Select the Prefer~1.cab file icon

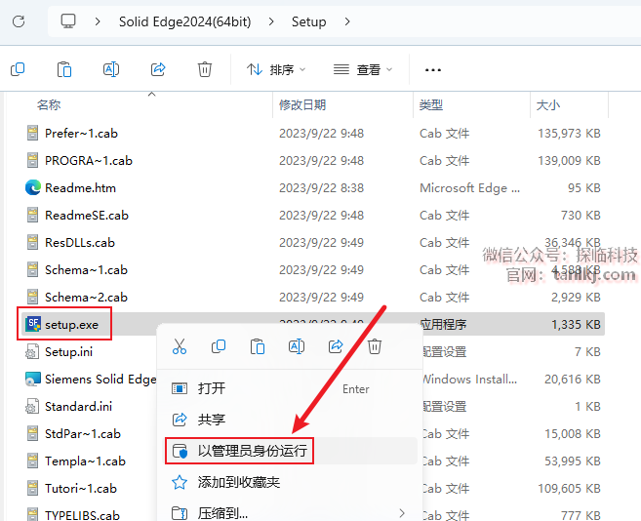coord(33,133)
